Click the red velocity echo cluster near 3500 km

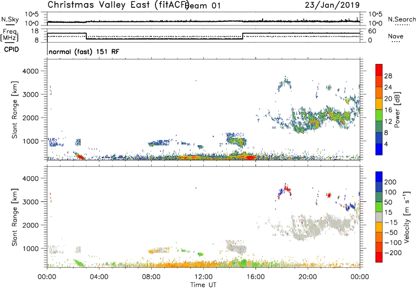coord(287,189)
